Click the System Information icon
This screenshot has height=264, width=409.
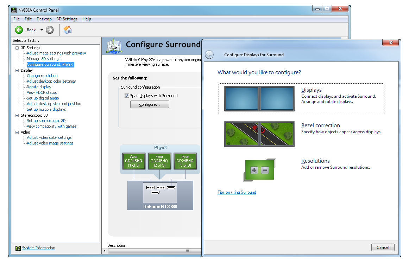[18, 248]
